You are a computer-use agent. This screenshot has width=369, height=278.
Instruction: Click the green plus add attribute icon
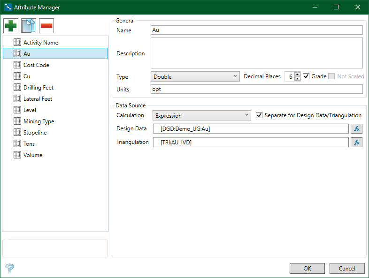[x=11, y=25]
